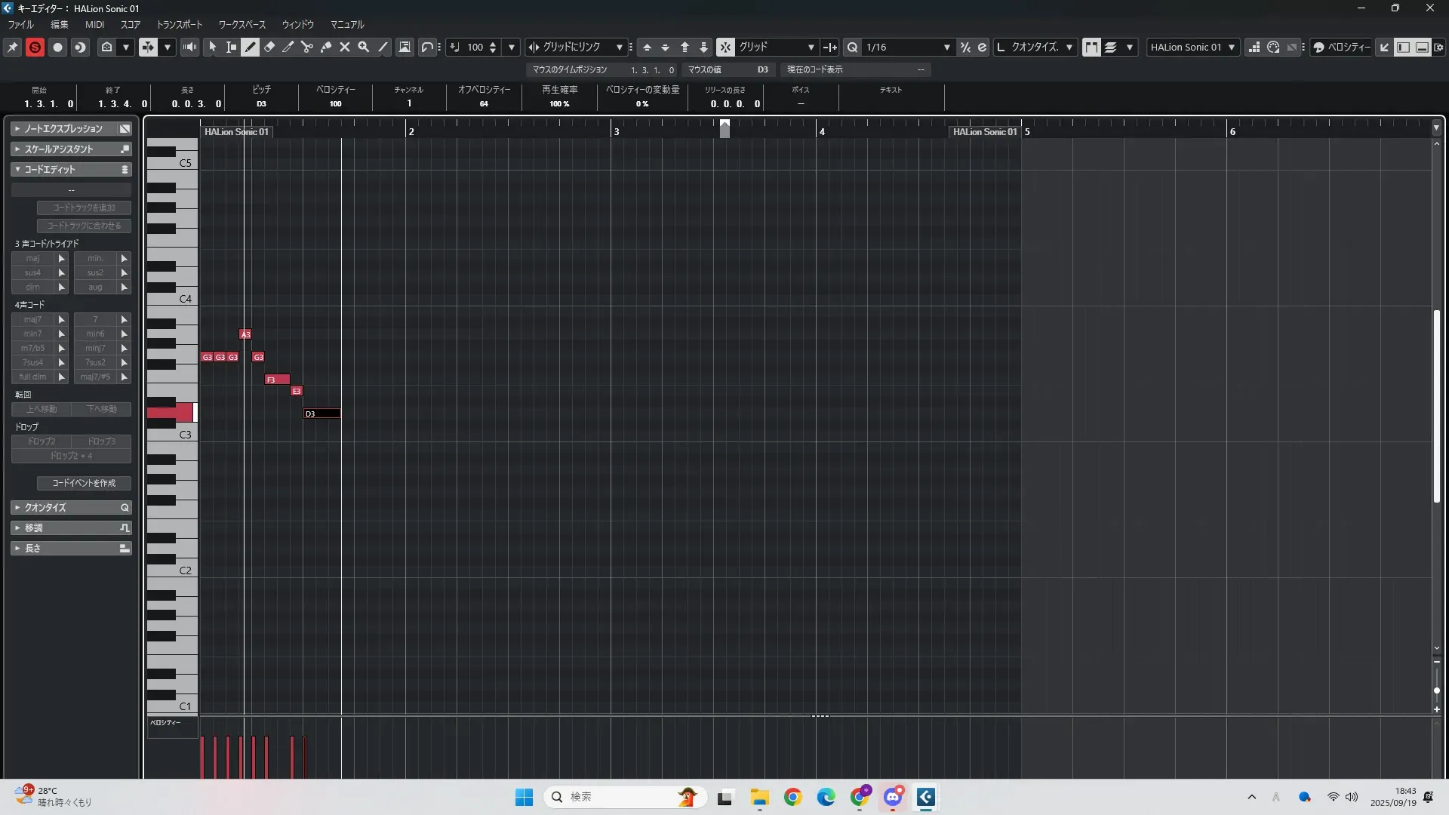Click the maj triad chord button
The image size is (1449, 815).
pos(32,258)
